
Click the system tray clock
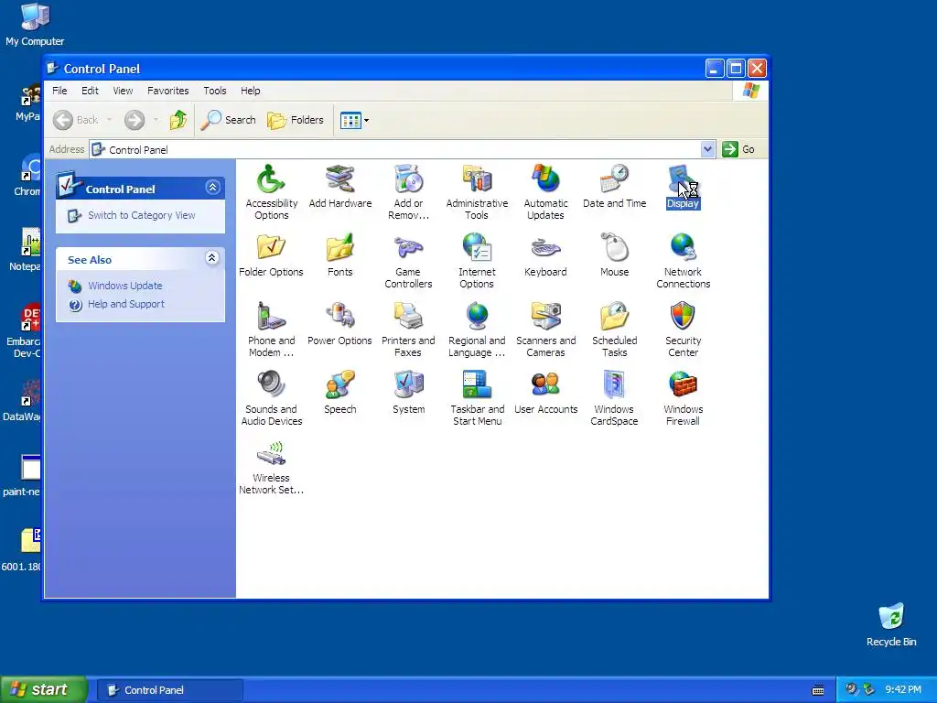903,690
